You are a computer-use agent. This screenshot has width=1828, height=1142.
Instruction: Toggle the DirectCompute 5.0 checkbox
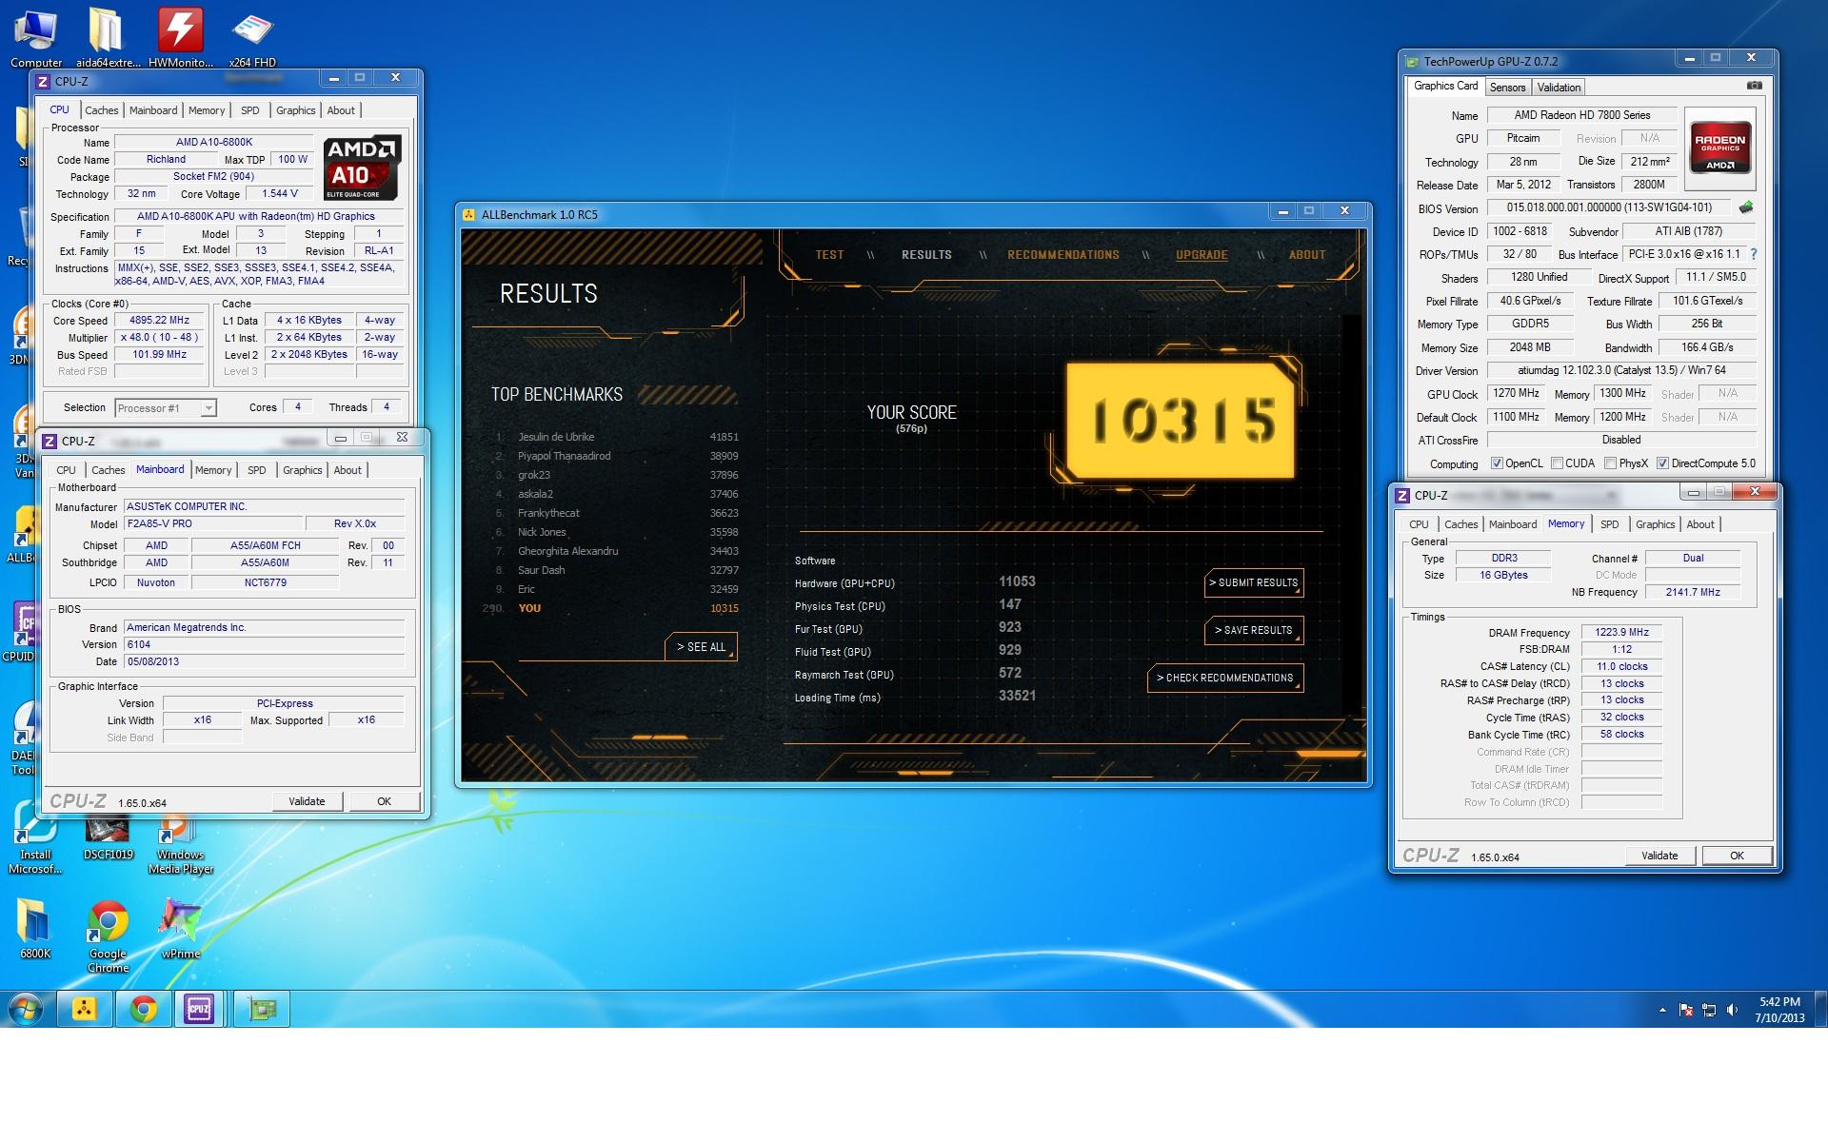click(1662, 463)
